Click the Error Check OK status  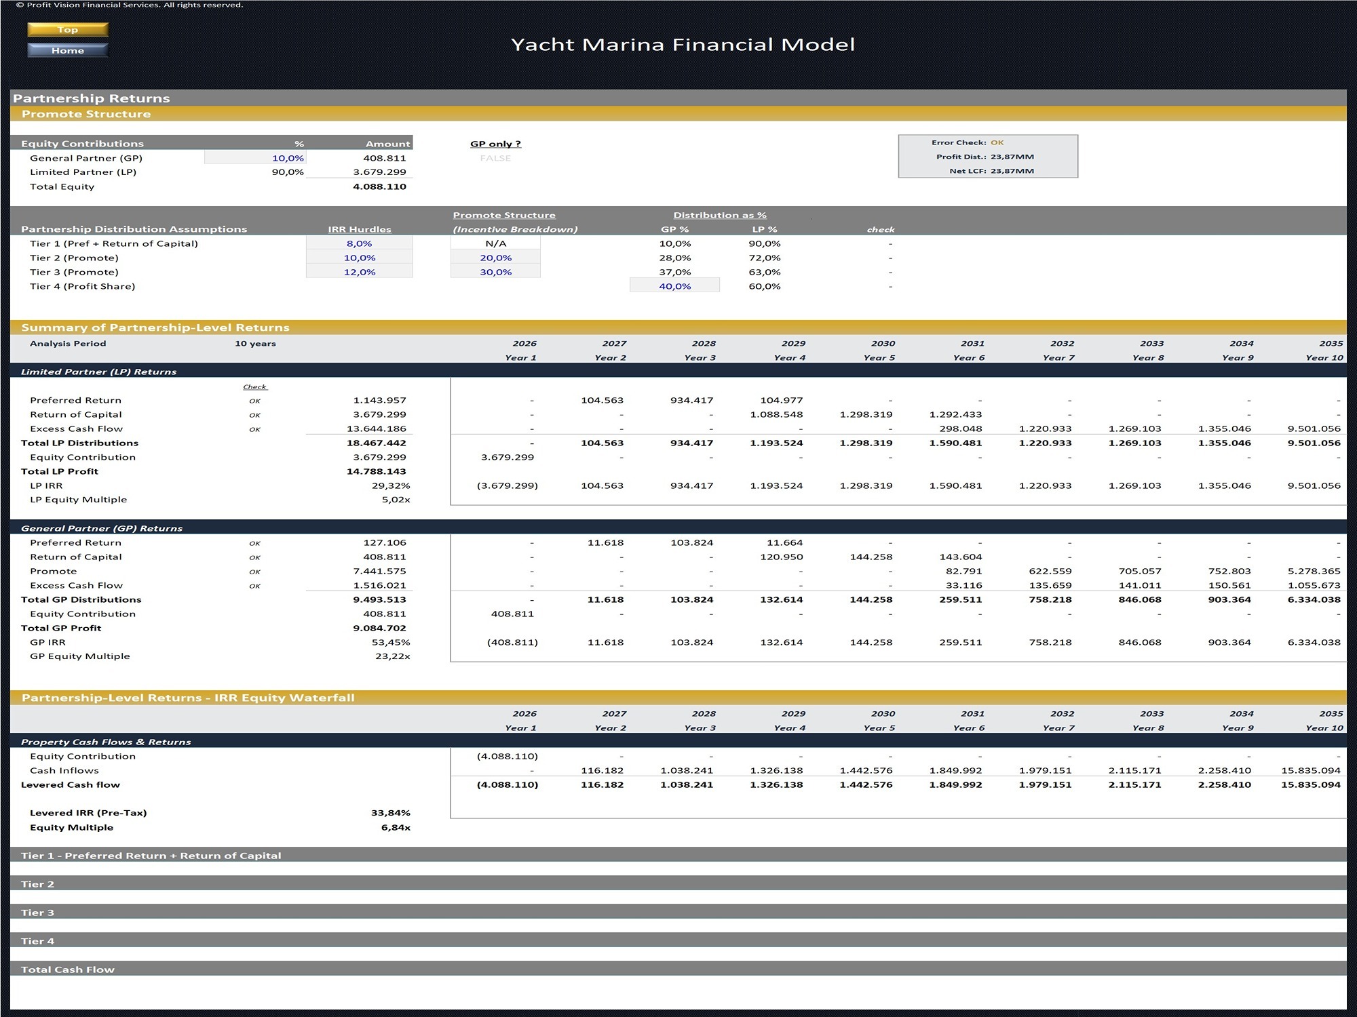[x=996, y=142]
